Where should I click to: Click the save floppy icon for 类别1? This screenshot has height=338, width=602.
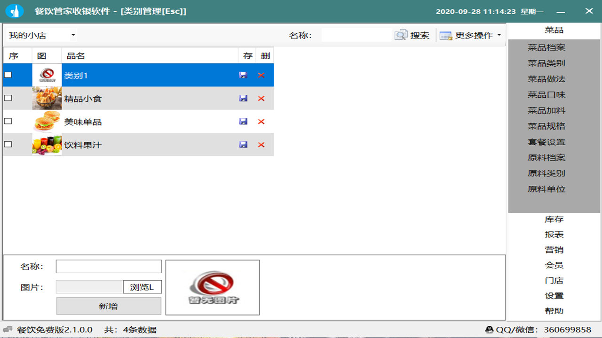point(243,75)
